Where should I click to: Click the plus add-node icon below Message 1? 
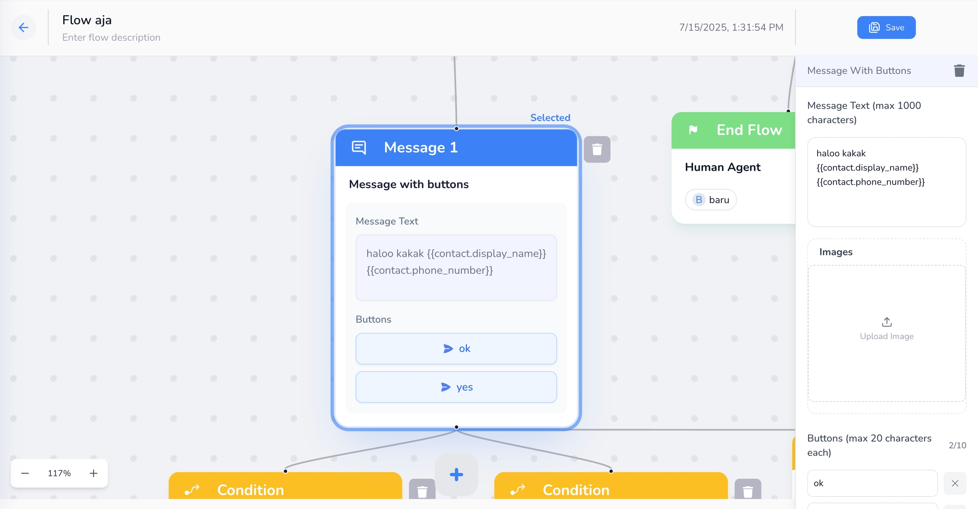[x=456, y=474]
